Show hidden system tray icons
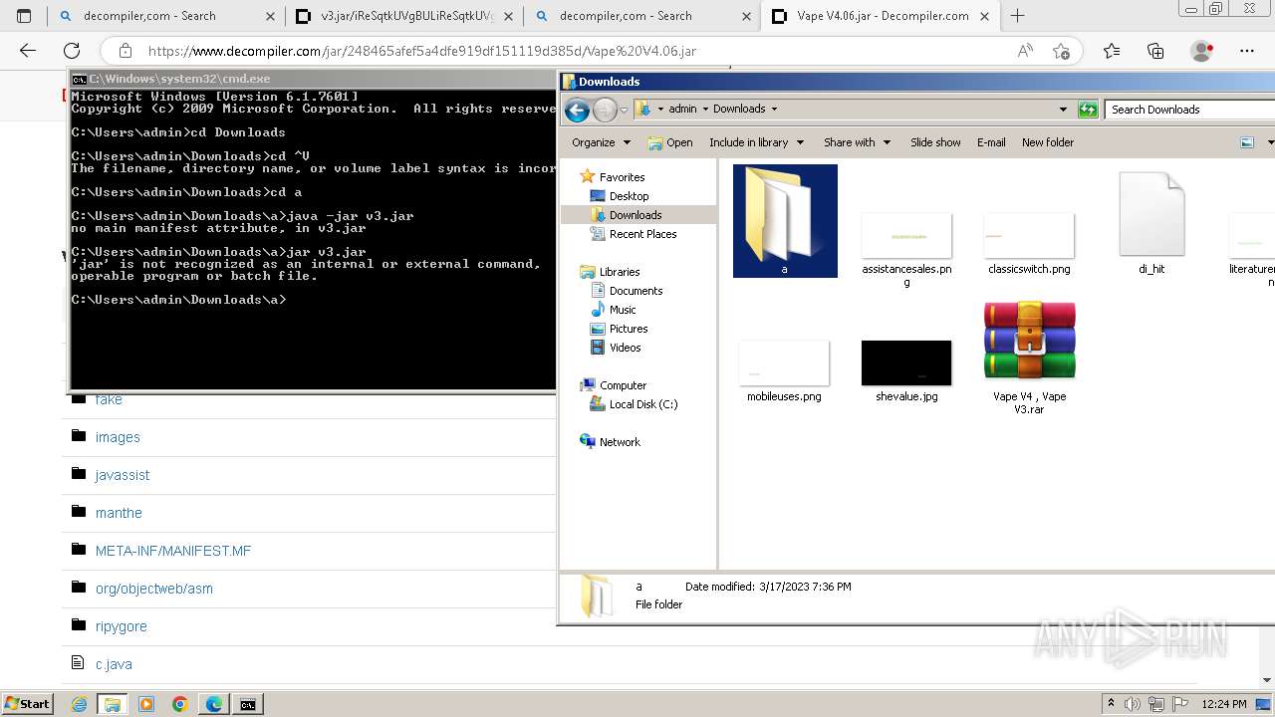The image size is (1275, 717). 1111,704
